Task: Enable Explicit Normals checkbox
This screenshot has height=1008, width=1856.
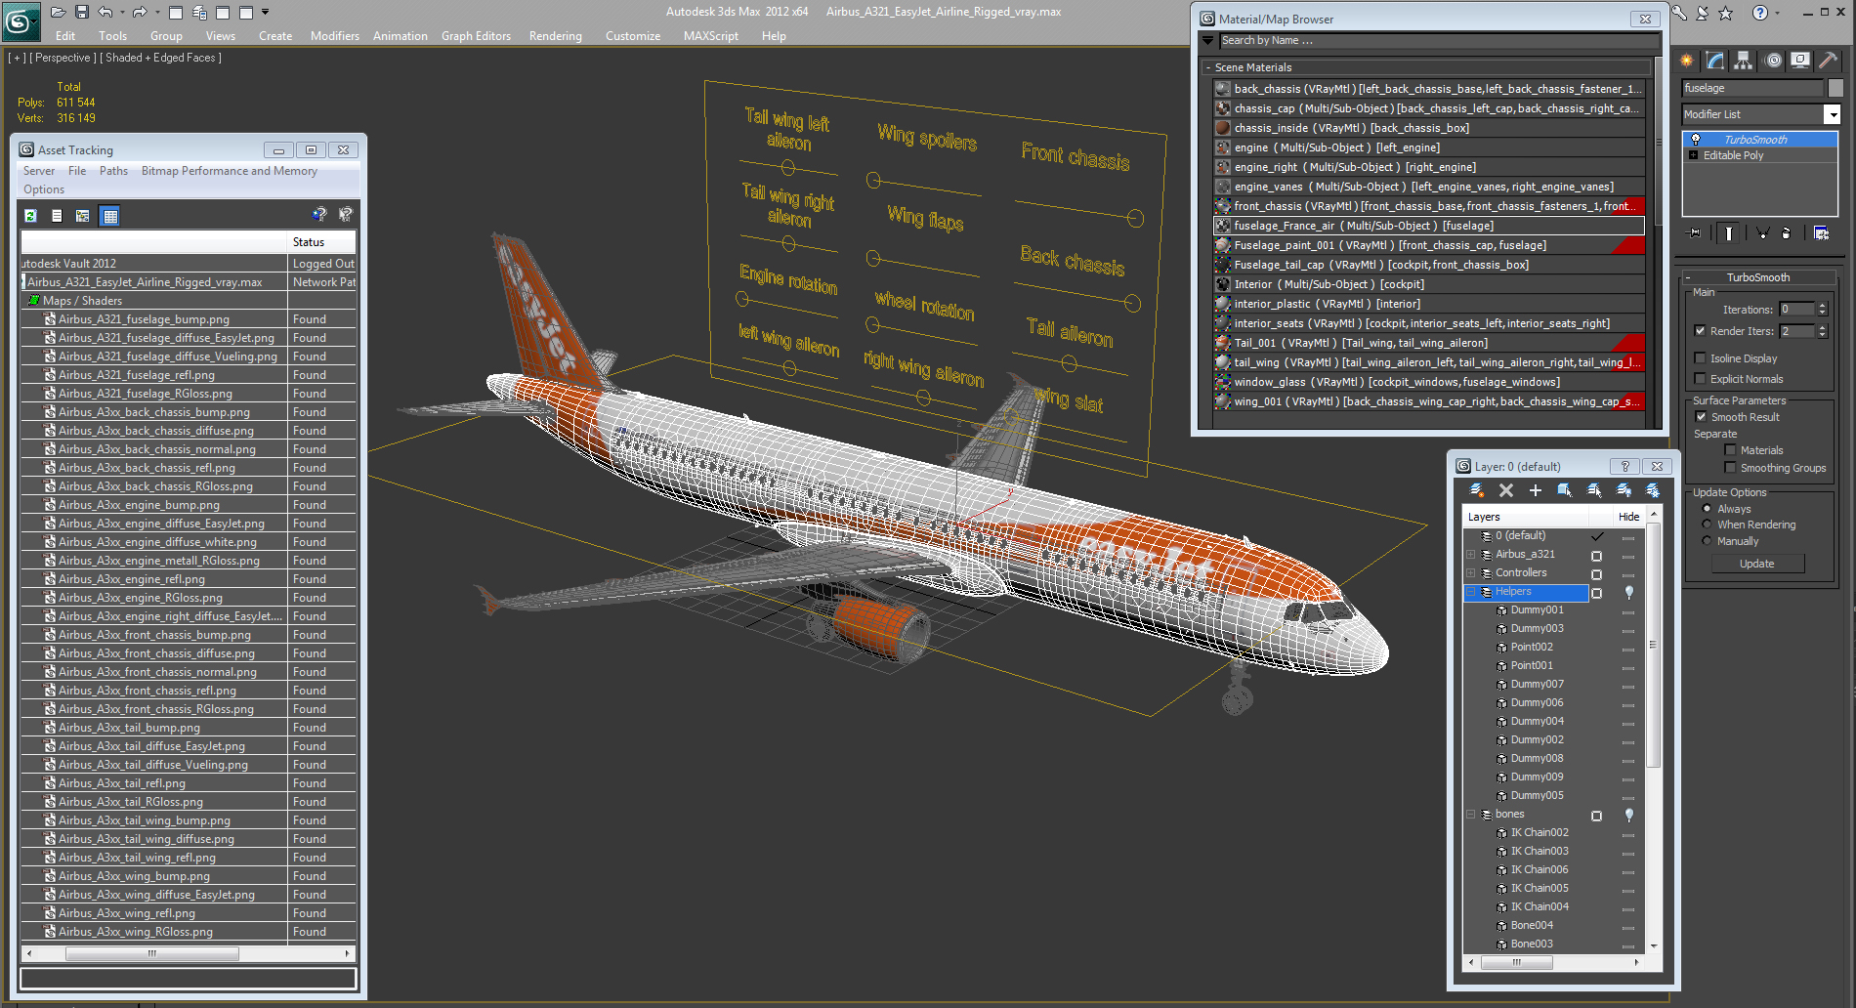Action: pyautogui.click(x=1700, y=379)
